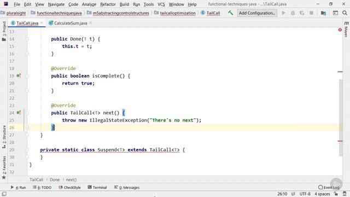Viewport: 350px width, 197px height.
Task: Open the Terminal tool window
Action: tap(97, 187)
